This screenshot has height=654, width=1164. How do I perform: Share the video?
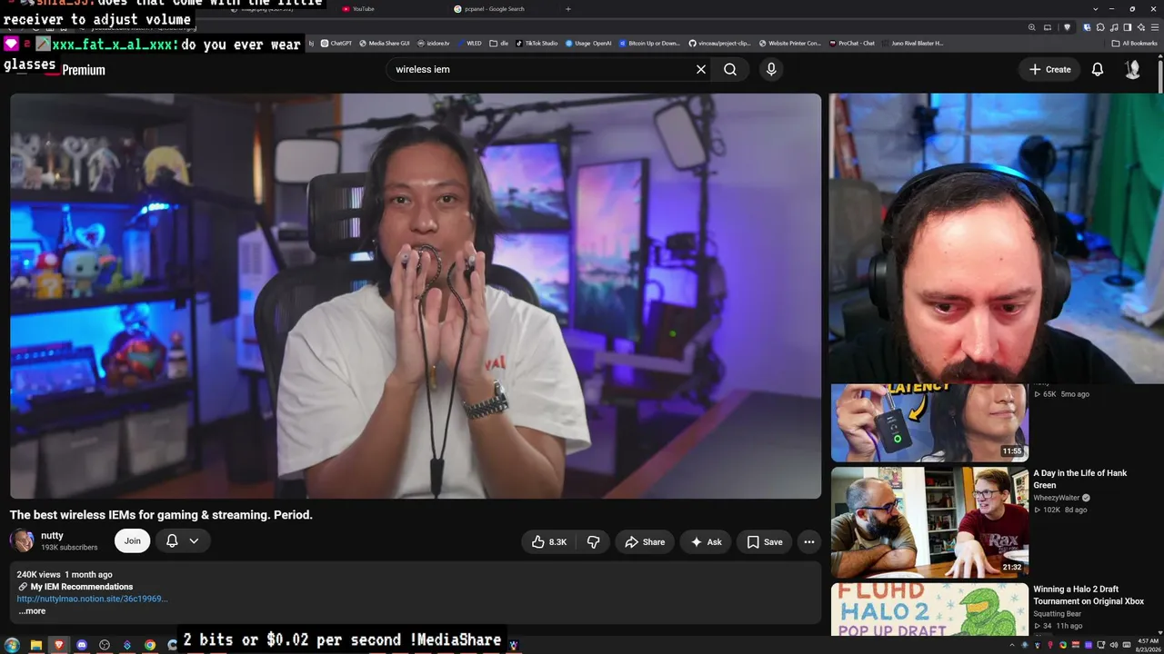click(645, 542)
